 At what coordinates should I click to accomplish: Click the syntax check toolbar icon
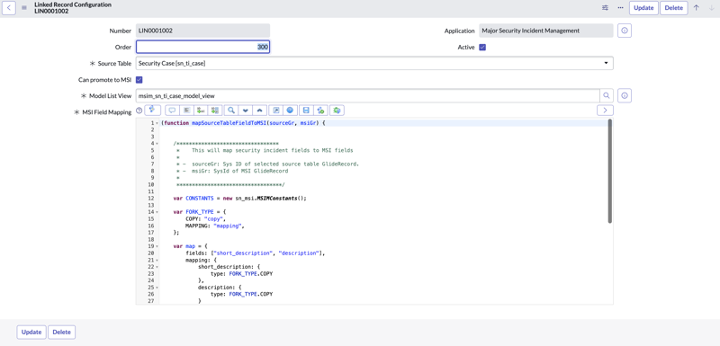[x=321, y=110]
